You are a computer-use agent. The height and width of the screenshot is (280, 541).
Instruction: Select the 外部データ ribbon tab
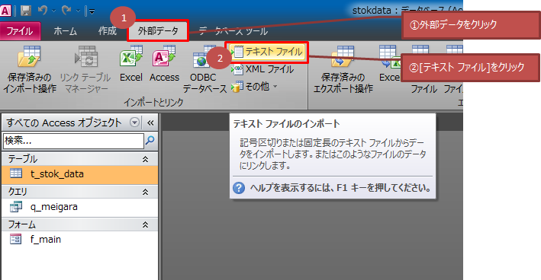pyautogui.click(x=158, y=31)
